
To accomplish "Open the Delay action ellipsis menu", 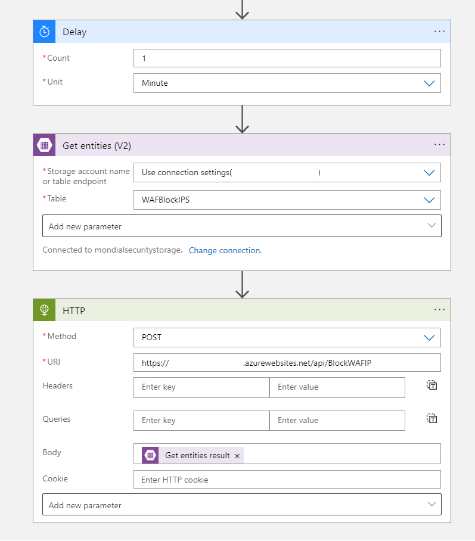I will 439,32.
